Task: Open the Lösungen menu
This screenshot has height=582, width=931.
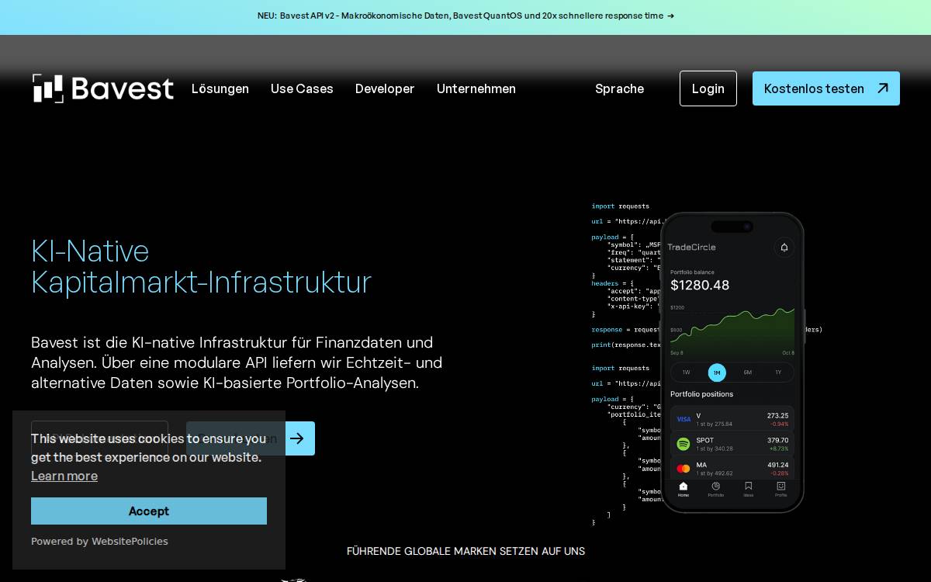Action: click(x=220, y=88)
